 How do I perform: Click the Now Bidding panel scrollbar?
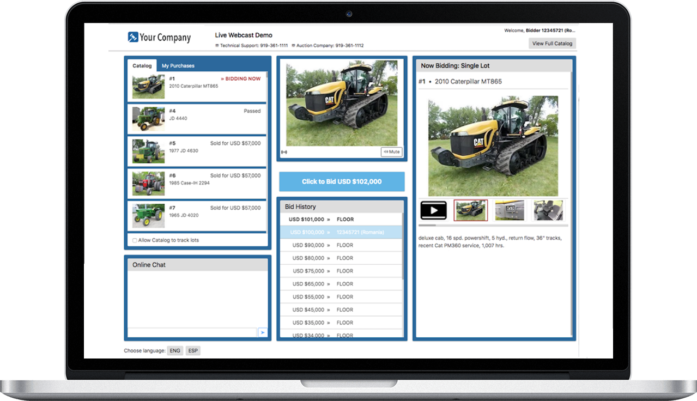click(x=572, y=204)
